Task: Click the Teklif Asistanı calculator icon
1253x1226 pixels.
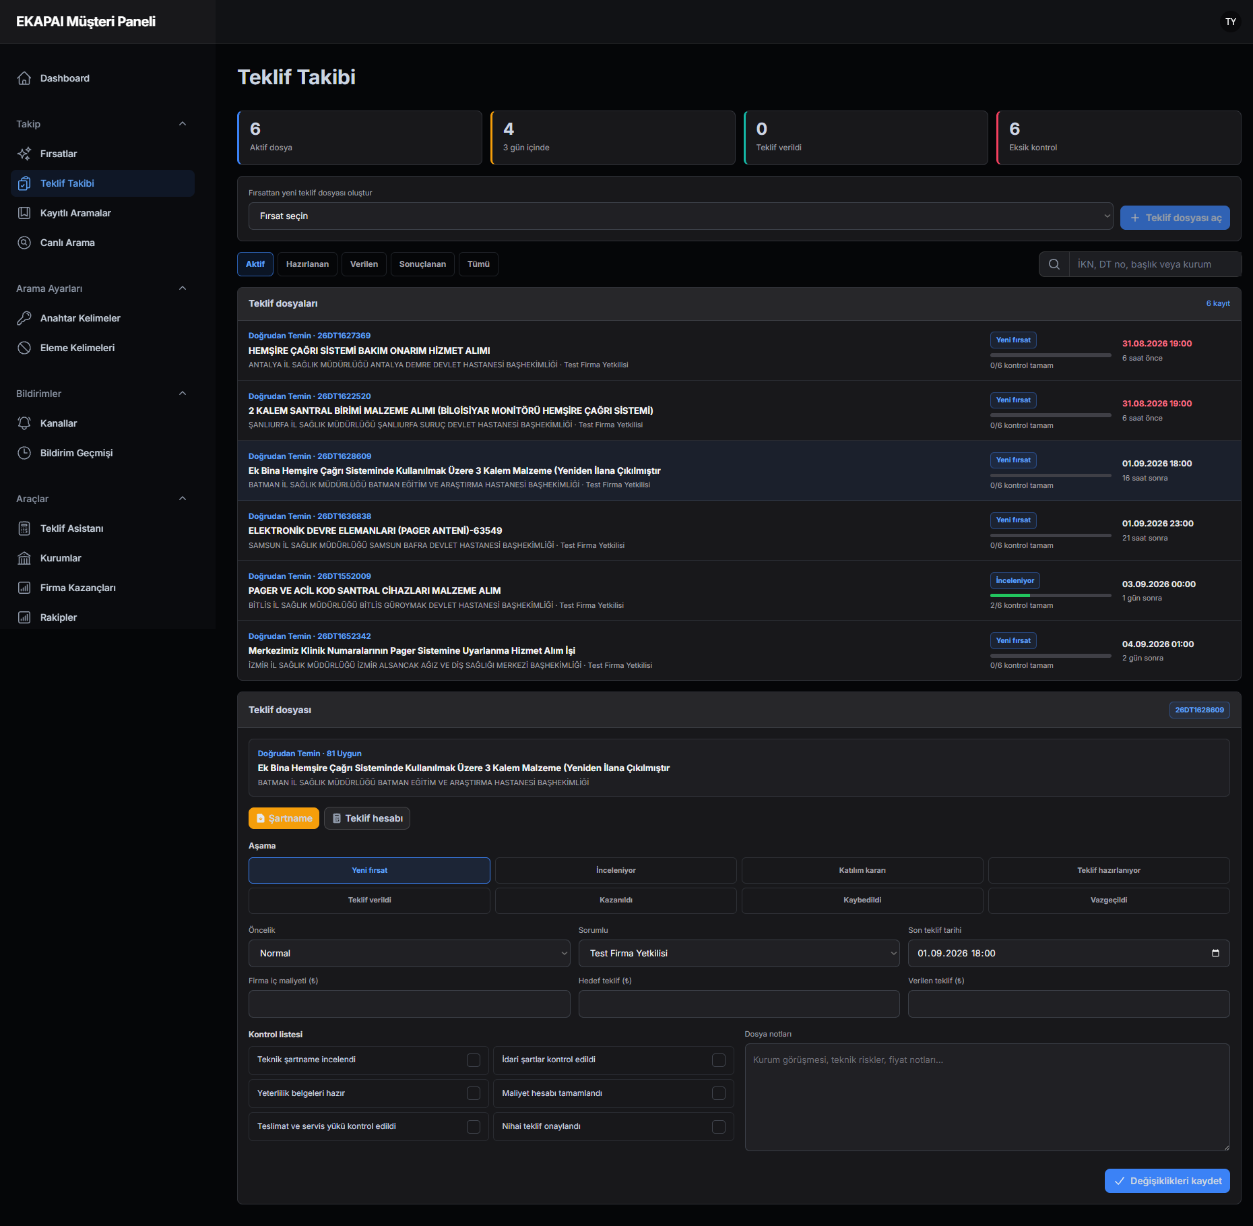Action: [x=24, y=528]
